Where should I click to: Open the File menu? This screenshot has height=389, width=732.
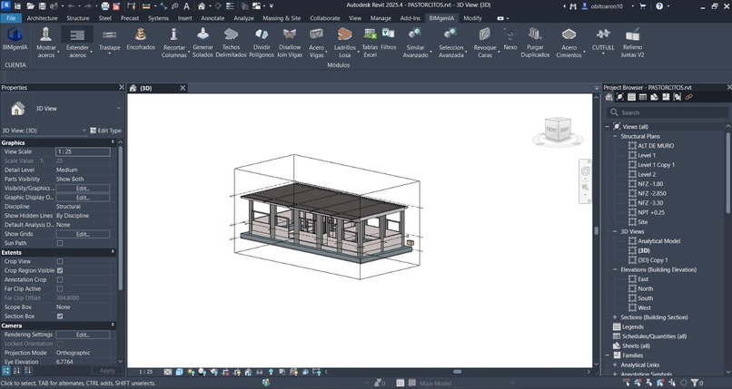(11, 18)
